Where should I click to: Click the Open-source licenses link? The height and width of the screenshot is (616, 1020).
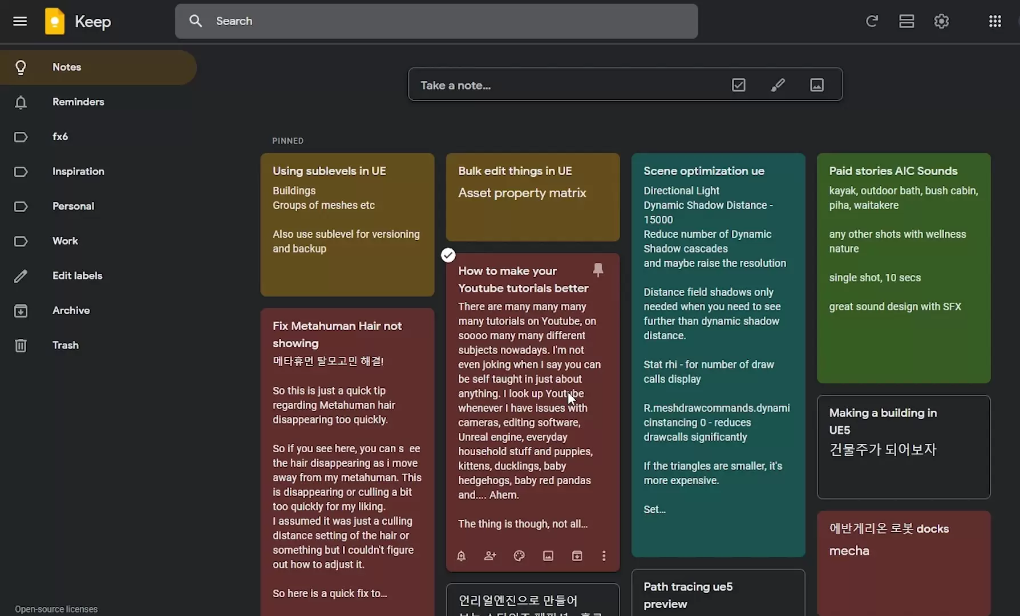tap(56, 609)
